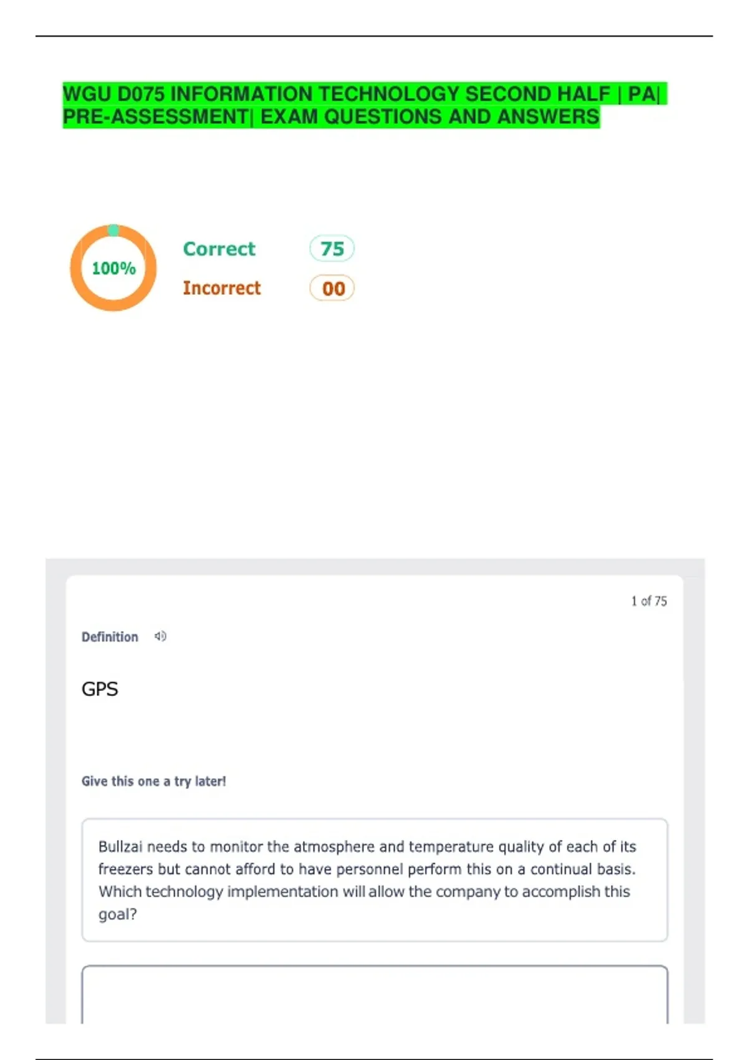This screenshot has height=1060, width=748.
Task: Select the 100% text inside the score ring
Action: point(113,268)
